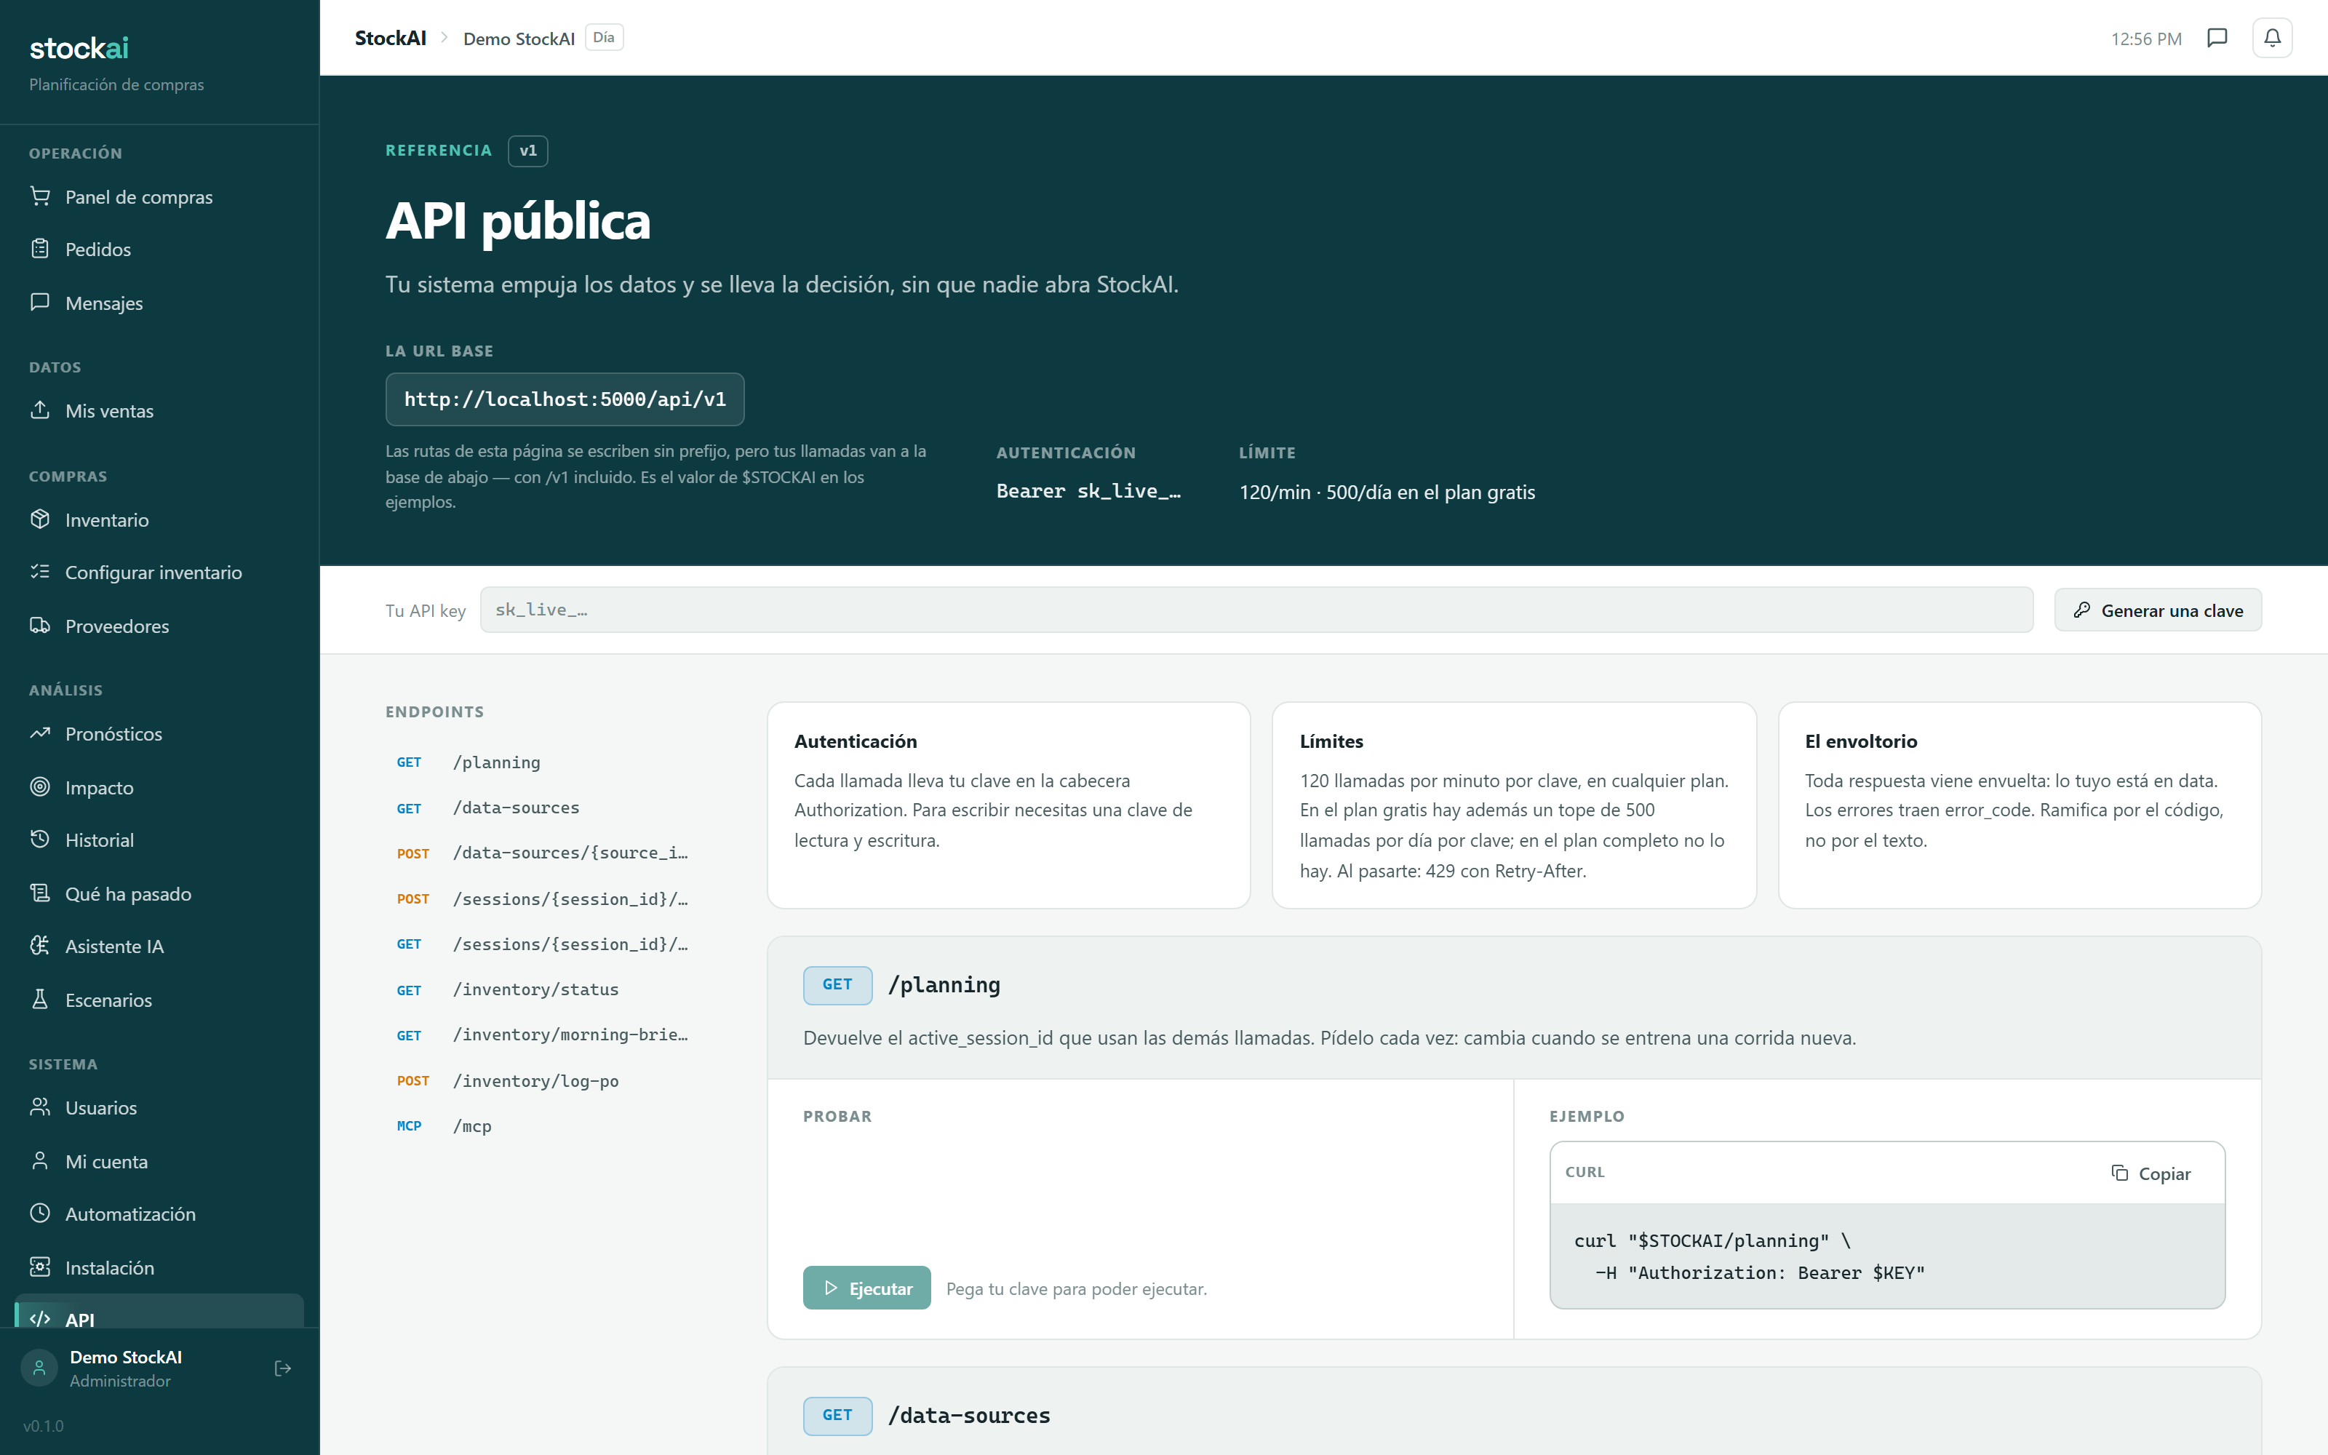Screen dimensions: 2328x1455
Task: Select the API sidebar item
Action: (x=160, y=1312)
